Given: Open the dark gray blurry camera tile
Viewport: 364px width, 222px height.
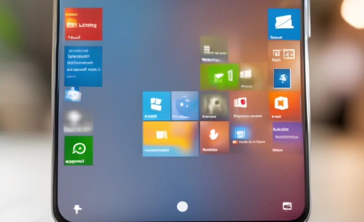Looking at the screenshot, I should click(x=214, y=106).
